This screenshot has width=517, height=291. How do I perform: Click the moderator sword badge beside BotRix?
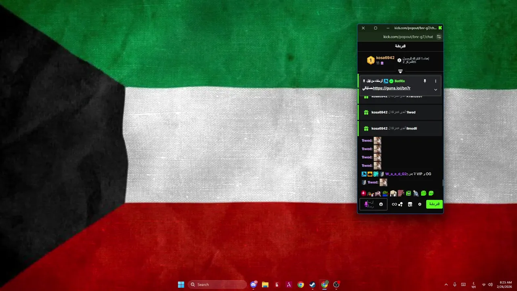click(386, 81)
